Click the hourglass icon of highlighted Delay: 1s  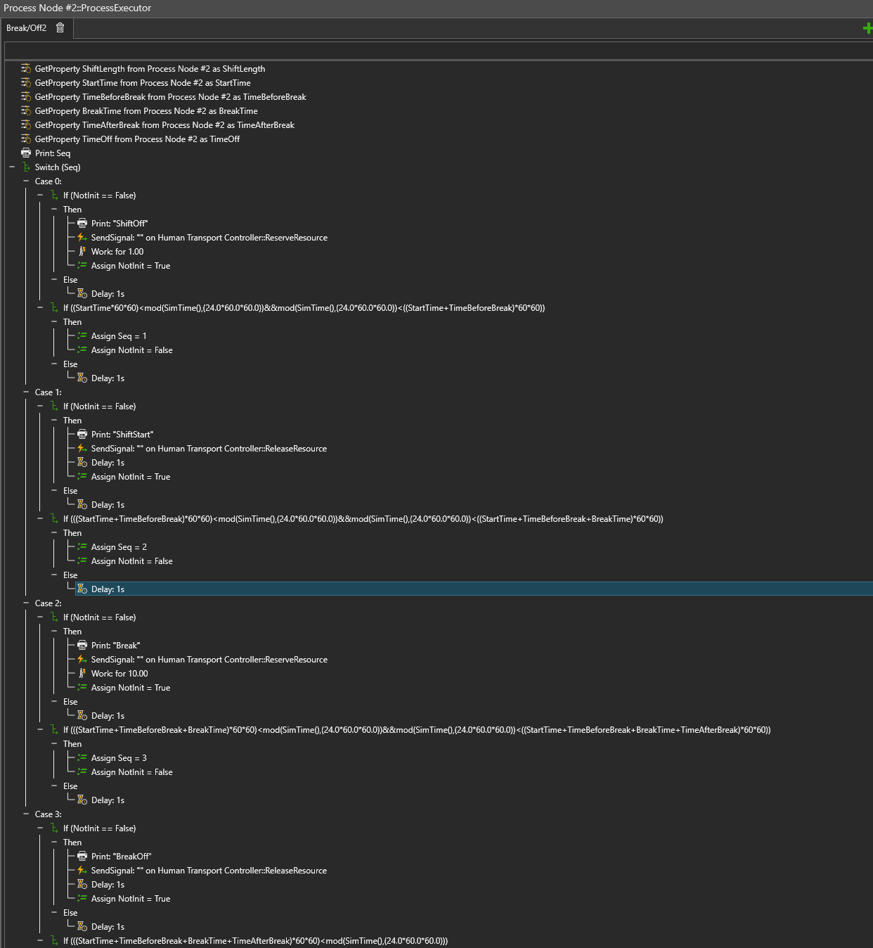[82, 589]
